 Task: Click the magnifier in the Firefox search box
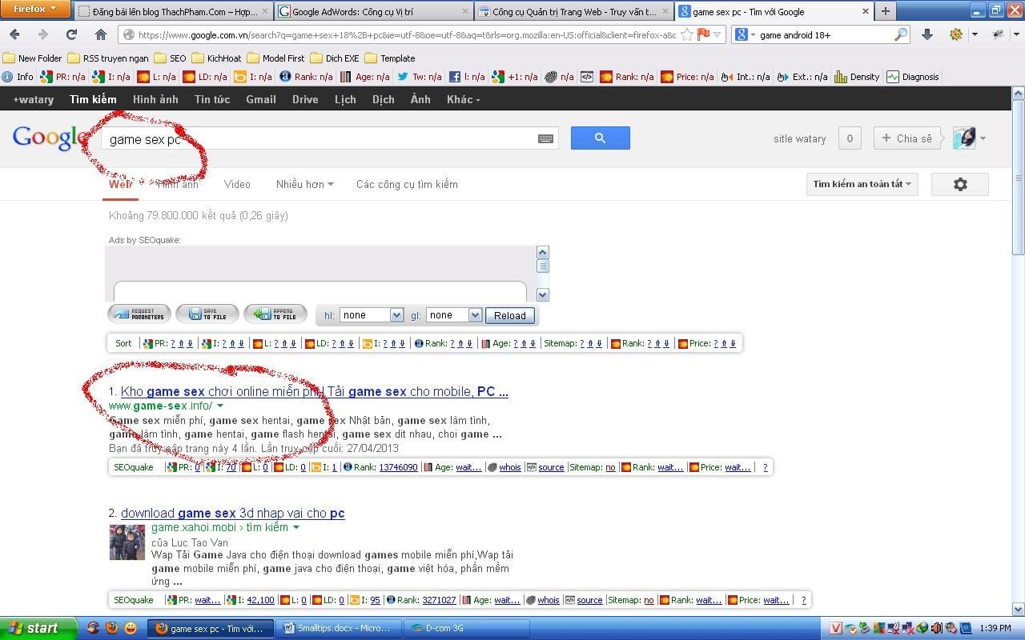(x=901, y=34)
